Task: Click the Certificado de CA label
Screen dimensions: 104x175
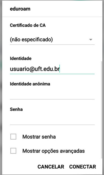Action: [x=28, y=25]
